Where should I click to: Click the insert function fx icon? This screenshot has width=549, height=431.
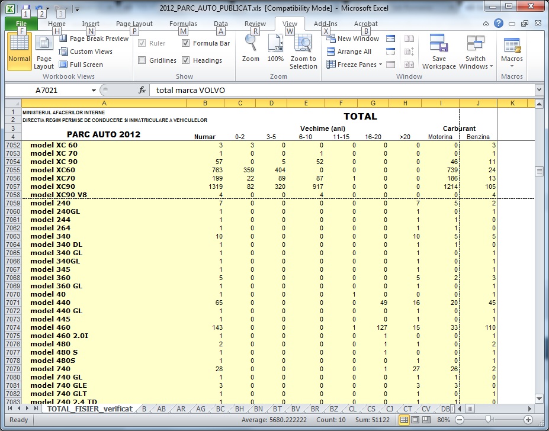coord(142,91)
